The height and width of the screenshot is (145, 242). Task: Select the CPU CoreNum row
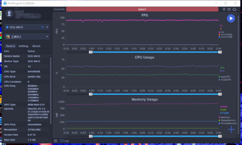click(26, 82)
